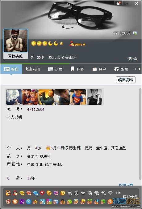Viewport: 142px width, 209px height.
Task: Click the orange 充 recharge icon
Action: 15,201
